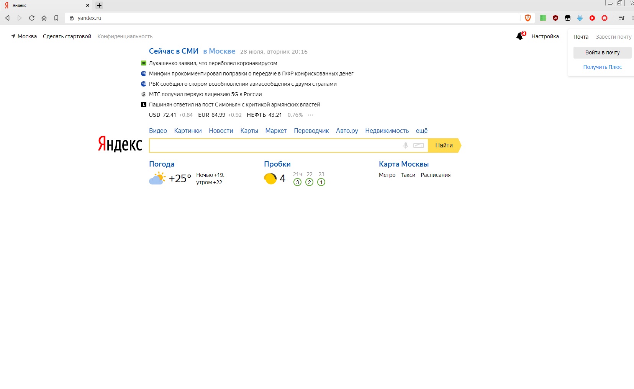The width and height of the screenshot is (634, 389).
Task: Open the Настройка settings menu
Action: coord(545,36)
